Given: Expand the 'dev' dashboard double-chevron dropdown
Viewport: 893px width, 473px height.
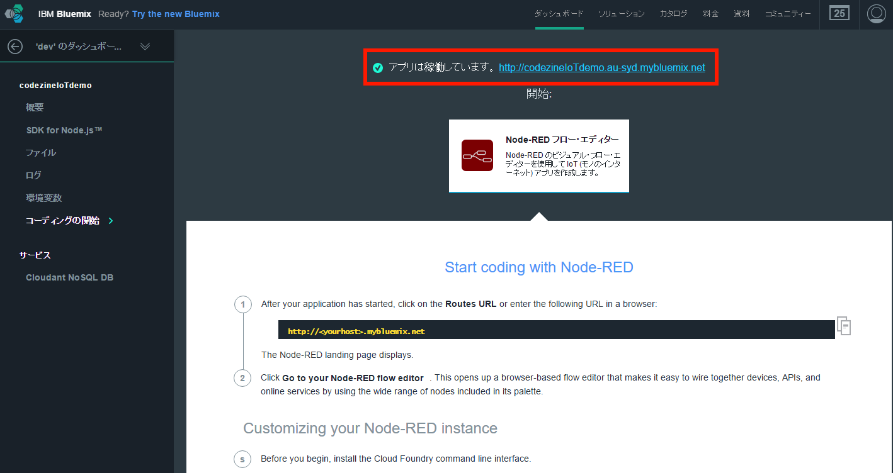Looking at the screenshot, I should (145, 47).
